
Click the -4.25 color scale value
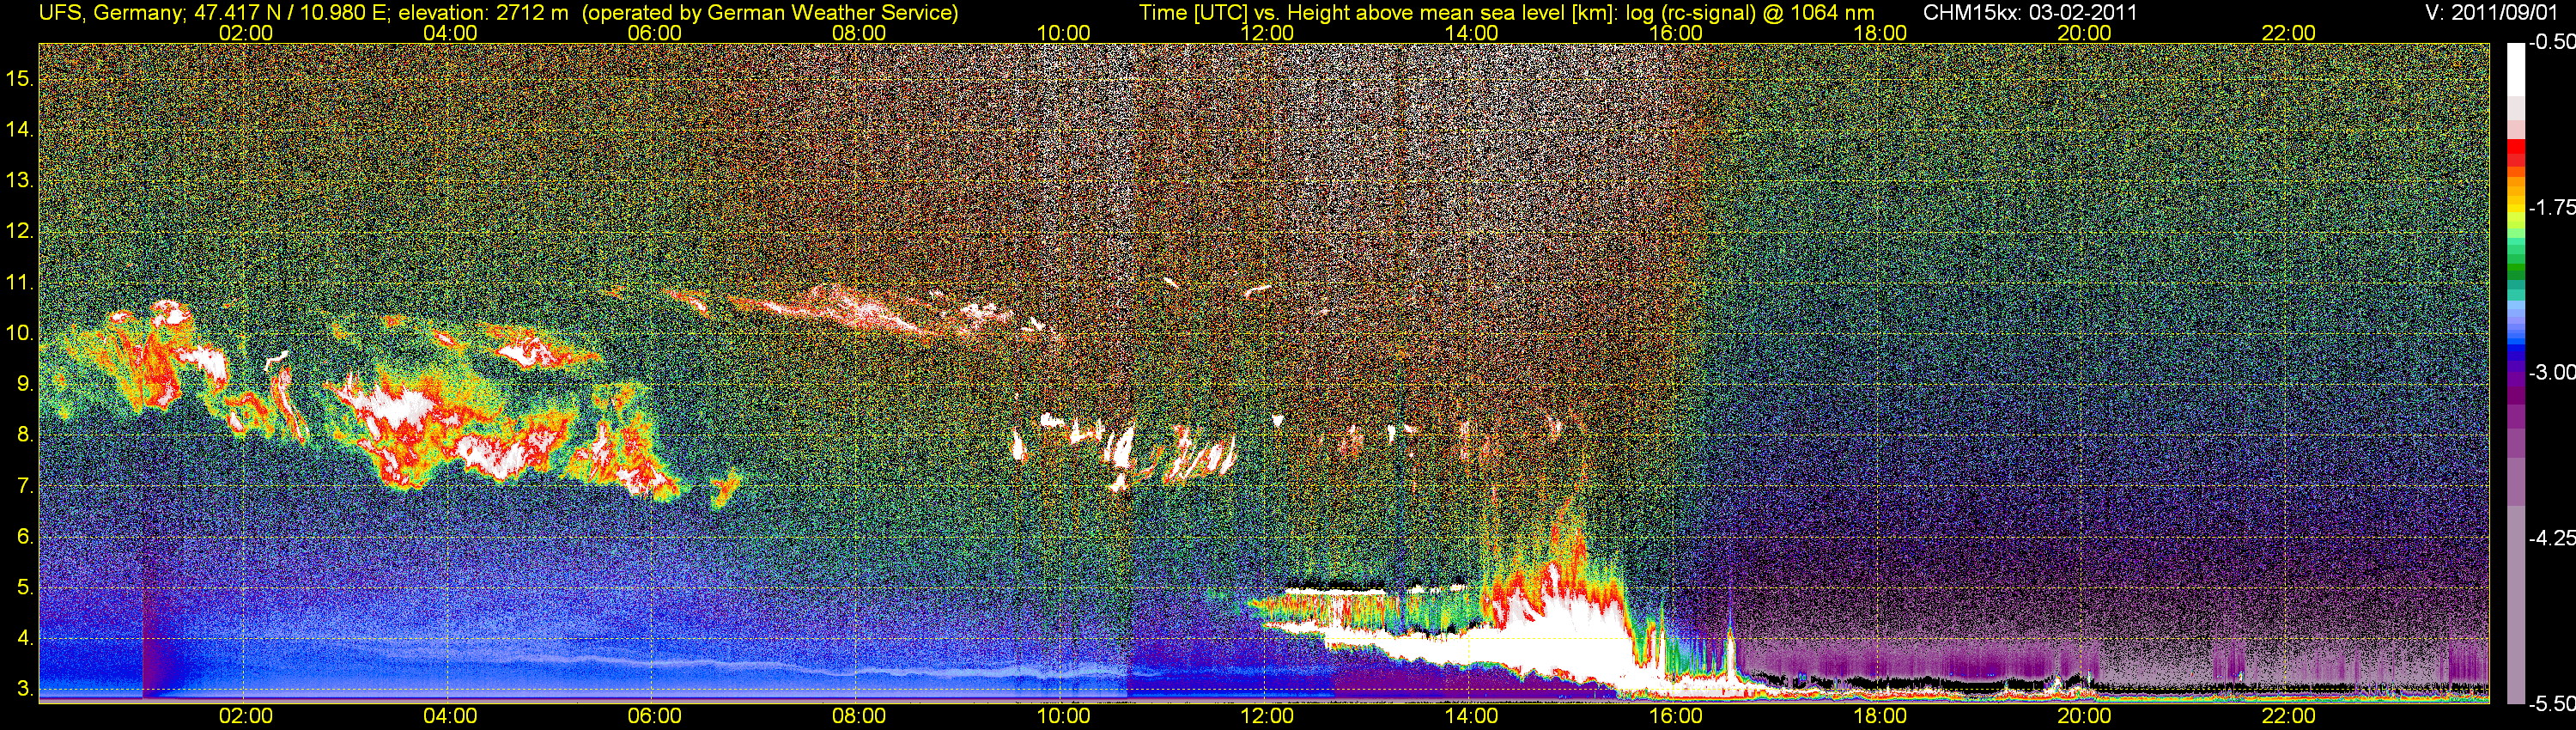point(2552,538)
